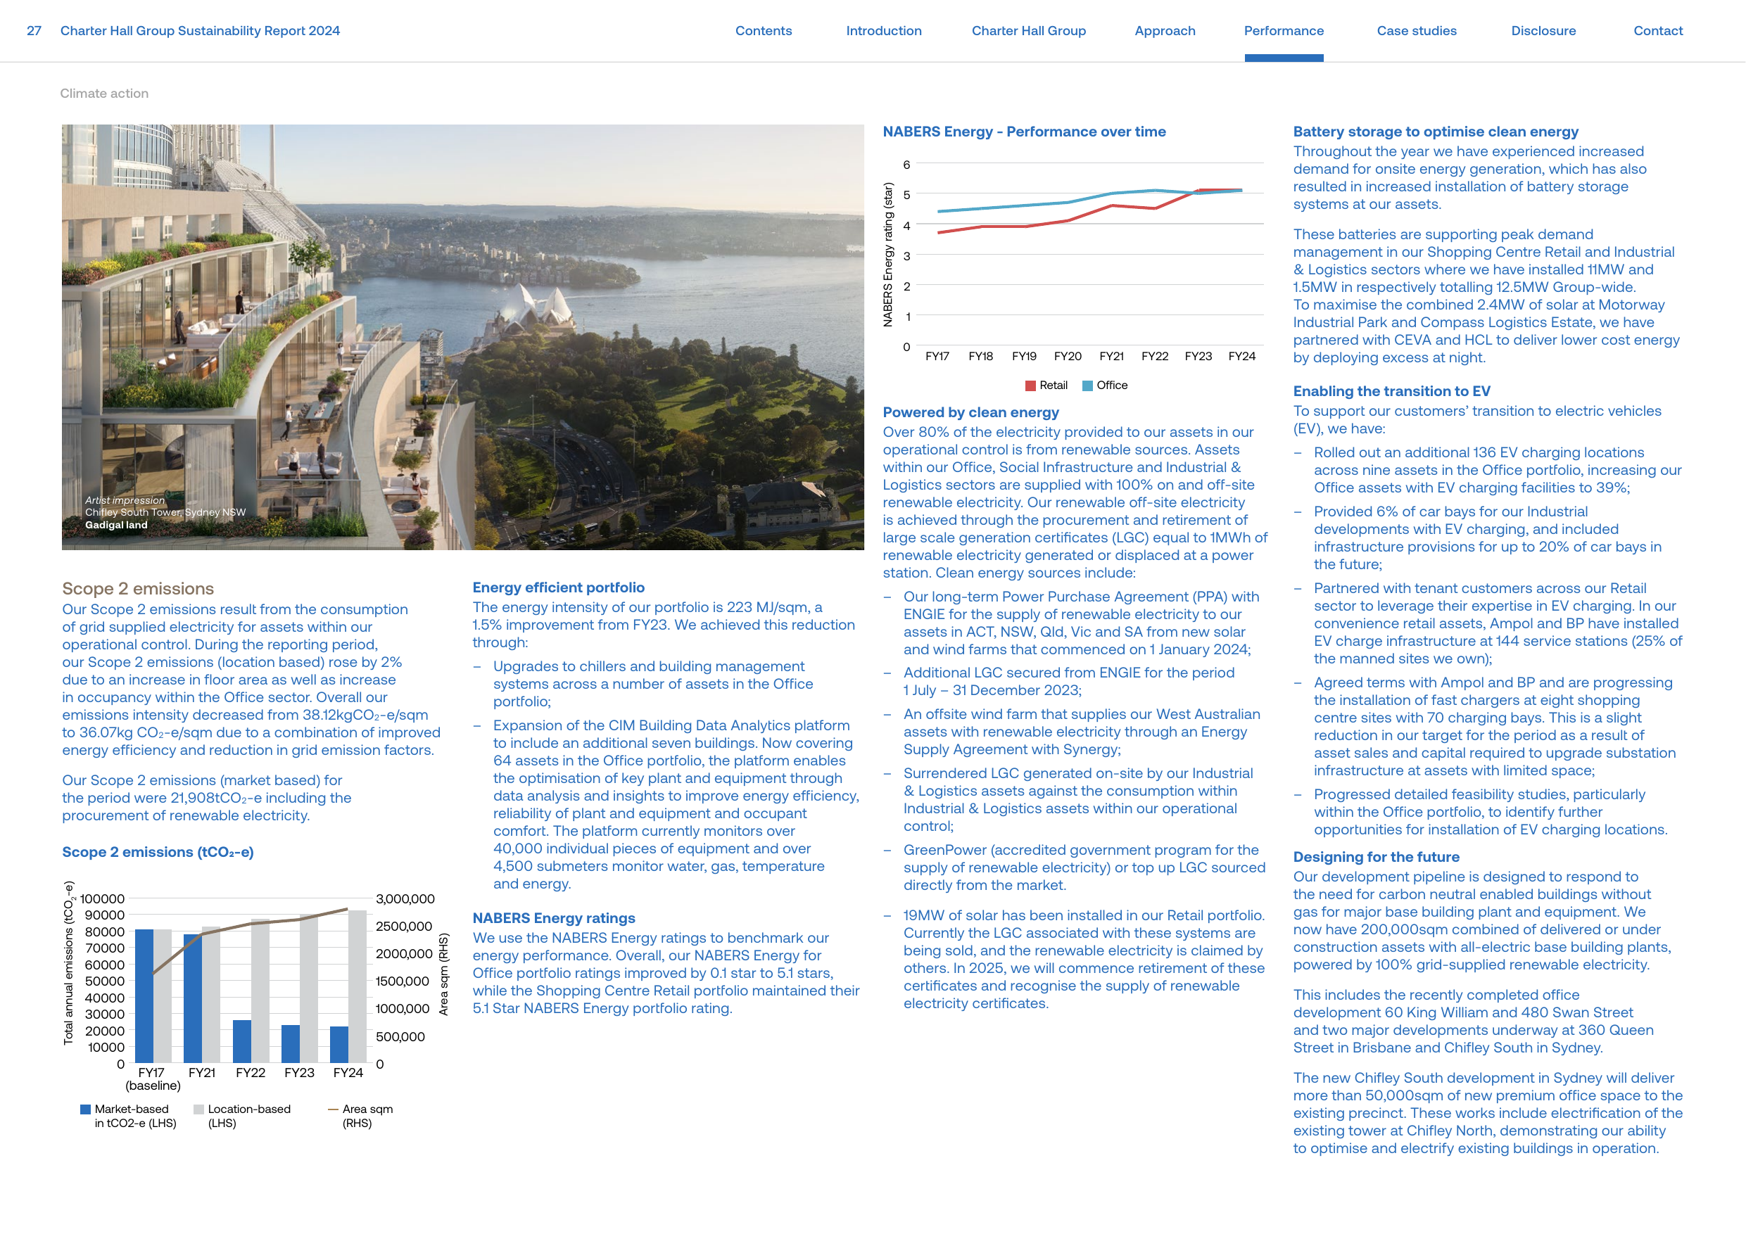Click the 'Energy efficient portfolio' heading
Image resolution: width=1746 pixels, height=1234 pixels.
[x=558, y=587]
